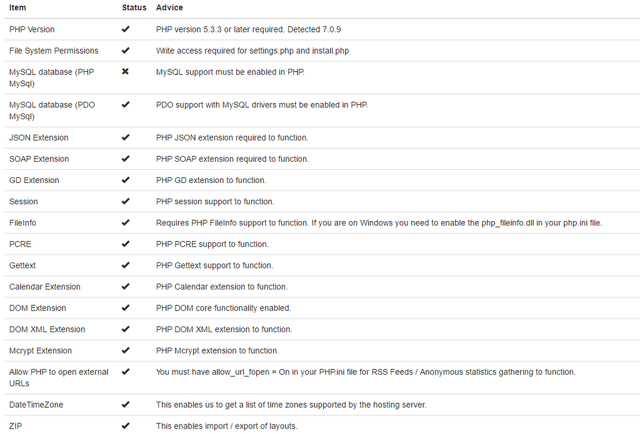Viewport: 640px width, 434px height.
Task: Click the GD Extension status checkmark
Action: 125,179
